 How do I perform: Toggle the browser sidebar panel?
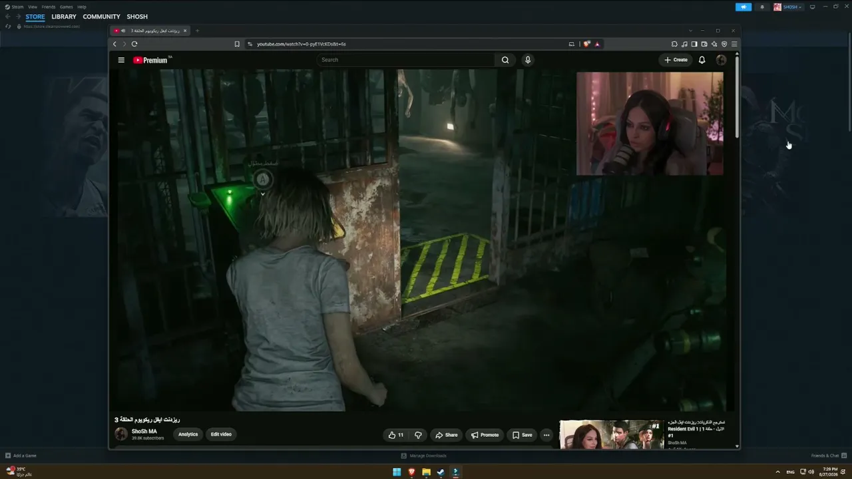694,44
